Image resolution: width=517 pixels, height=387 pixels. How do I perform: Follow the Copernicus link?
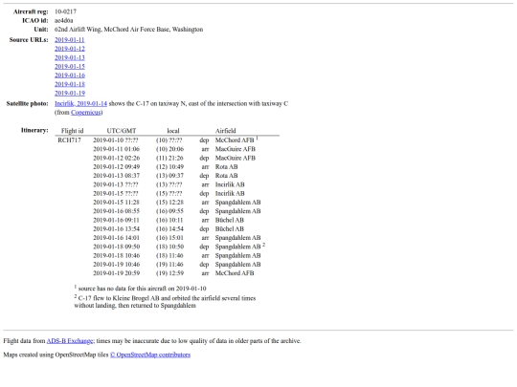tap(86, 113)
